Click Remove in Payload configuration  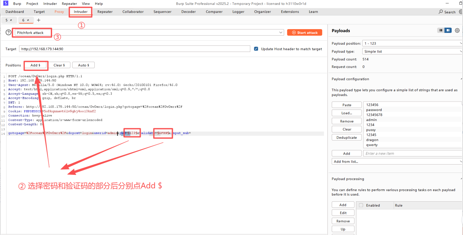tap(347, 121)
